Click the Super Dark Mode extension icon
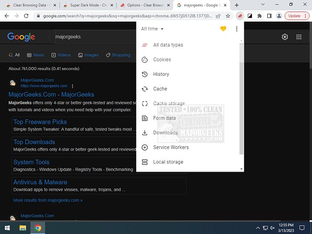The height and width of the screenshot is (234, 312). pyautogui.click(x=250, y=16)
